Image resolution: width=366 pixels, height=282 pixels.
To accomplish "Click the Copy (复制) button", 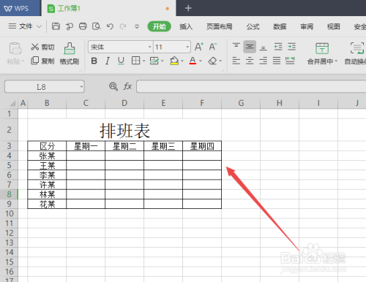I will [42, 61].
